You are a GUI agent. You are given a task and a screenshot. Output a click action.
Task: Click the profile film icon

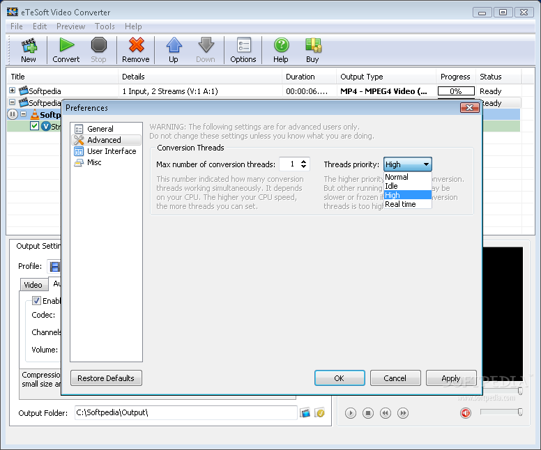(54, 267)
